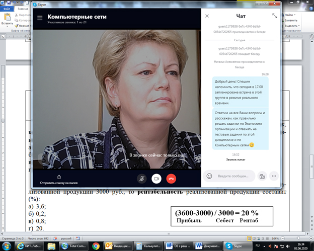End the call with red hang-up button
This screenshot has width=314, height=251.
click(x=171, y=178)
